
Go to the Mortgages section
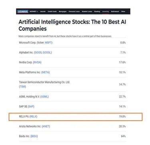coord(63,12)
